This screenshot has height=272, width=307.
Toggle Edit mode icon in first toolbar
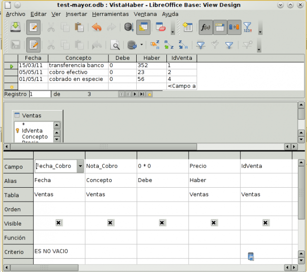[34, 27]
